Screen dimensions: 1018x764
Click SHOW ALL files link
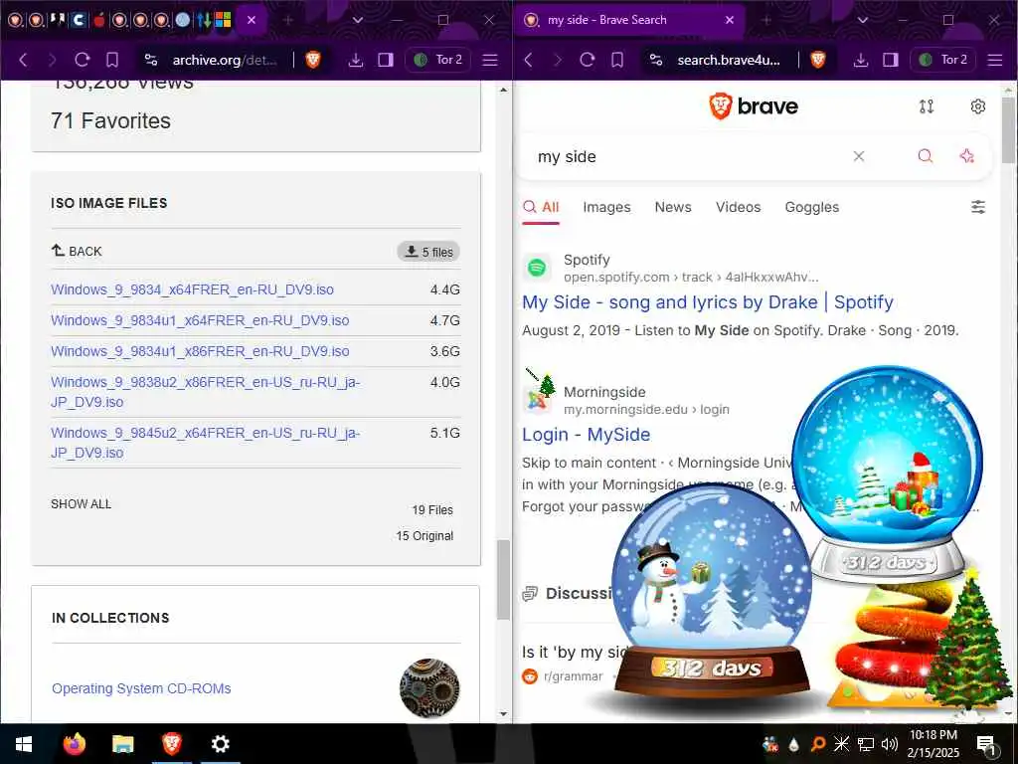tap(82, 504)
